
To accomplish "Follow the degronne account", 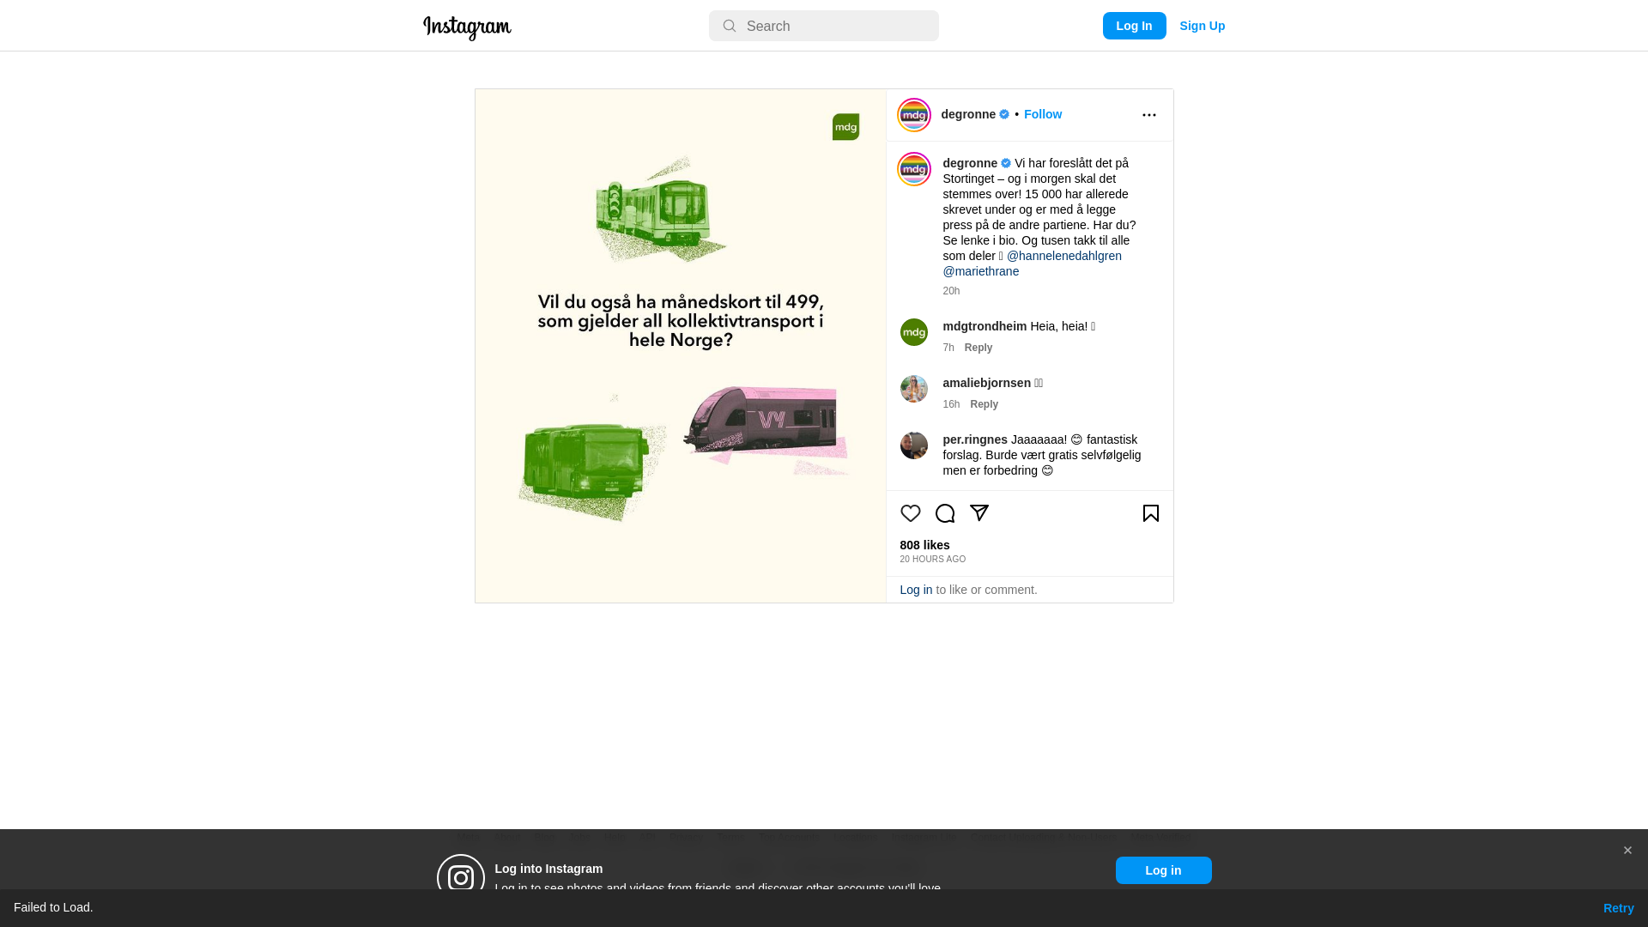I will [1043, 114].
